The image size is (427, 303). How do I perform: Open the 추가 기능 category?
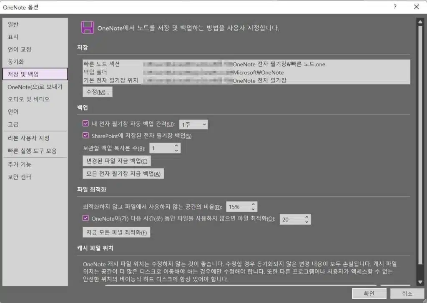click(x=35, y=165)
